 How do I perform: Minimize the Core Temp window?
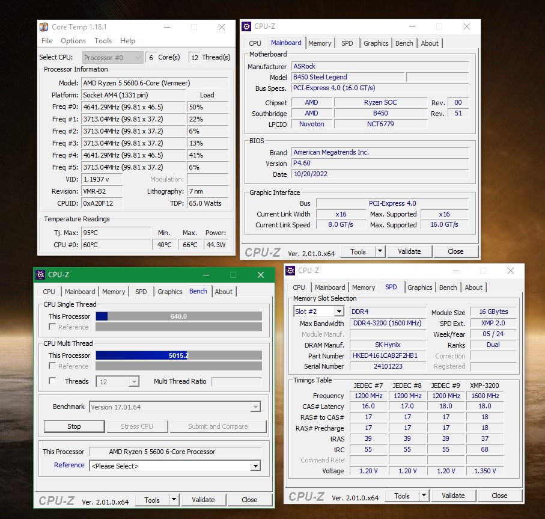click(x=167, y=27)
